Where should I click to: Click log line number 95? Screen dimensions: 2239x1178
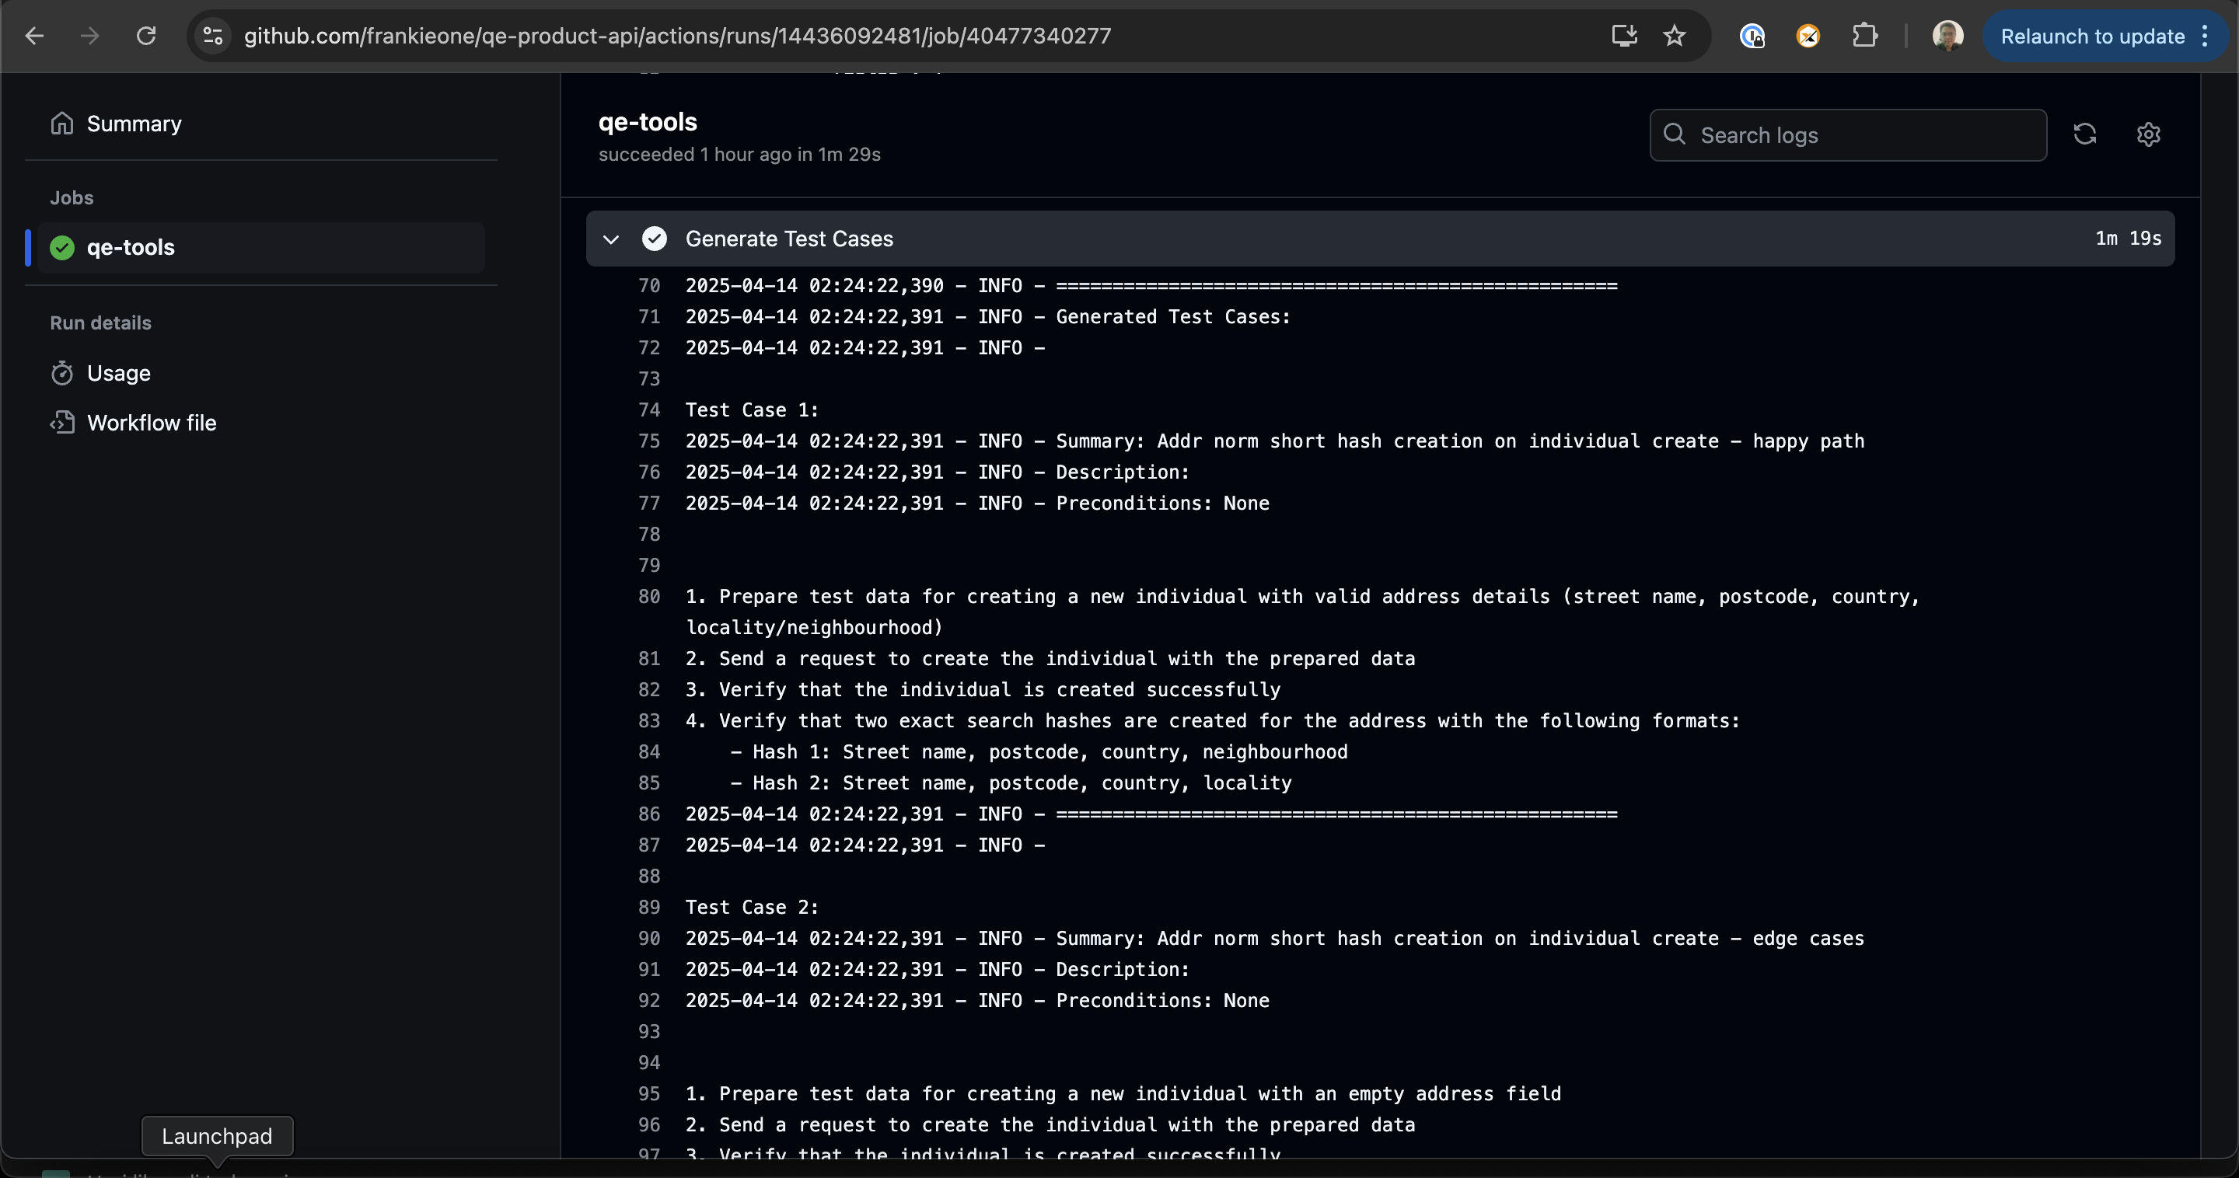pos(648,1094)
